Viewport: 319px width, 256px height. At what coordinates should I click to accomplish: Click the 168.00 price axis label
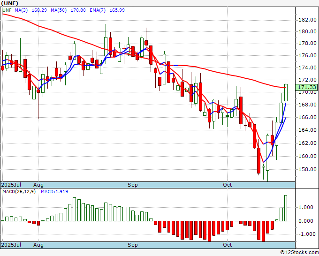click(x=307, y=105)
